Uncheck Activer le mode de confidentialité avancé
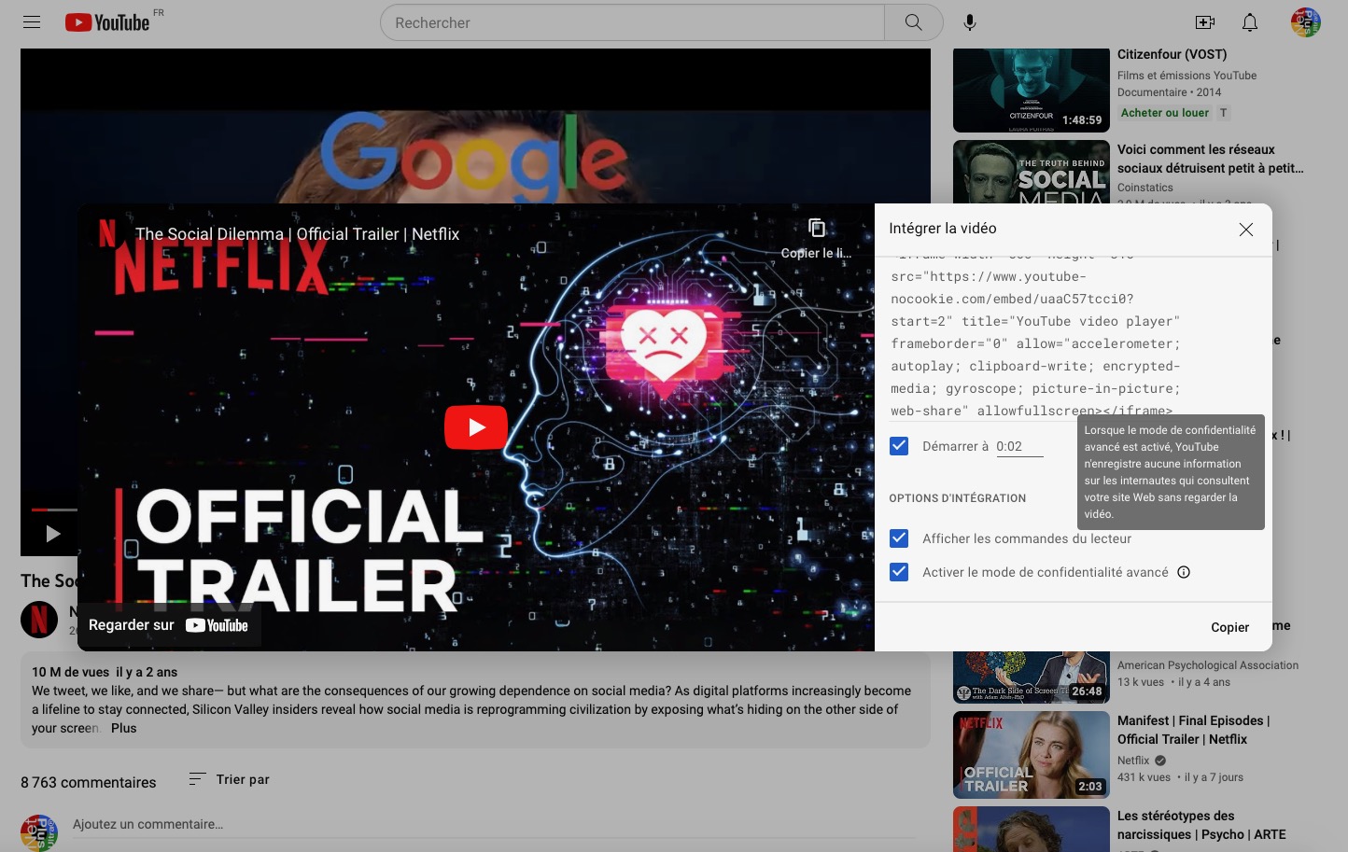 coord(899,572)
